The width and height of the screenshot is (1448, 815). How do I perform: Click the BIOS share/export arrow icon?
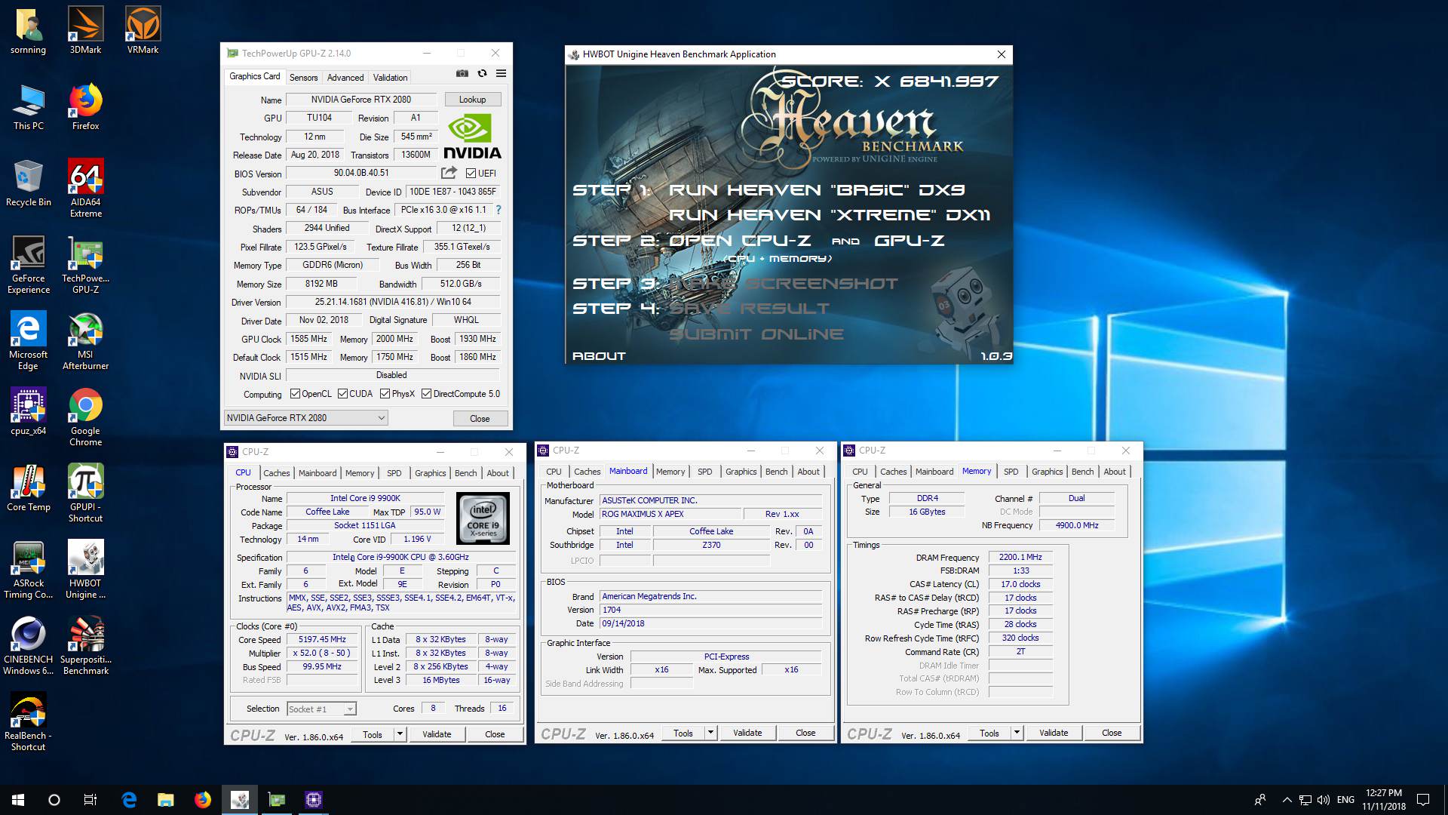(x=449, y=173)
